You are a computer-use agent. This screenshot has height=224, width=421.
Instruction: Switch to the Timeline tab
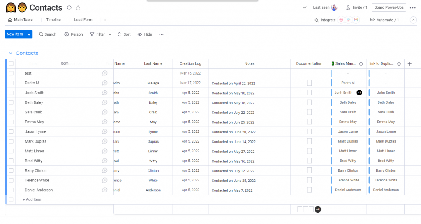pos(53,20)
